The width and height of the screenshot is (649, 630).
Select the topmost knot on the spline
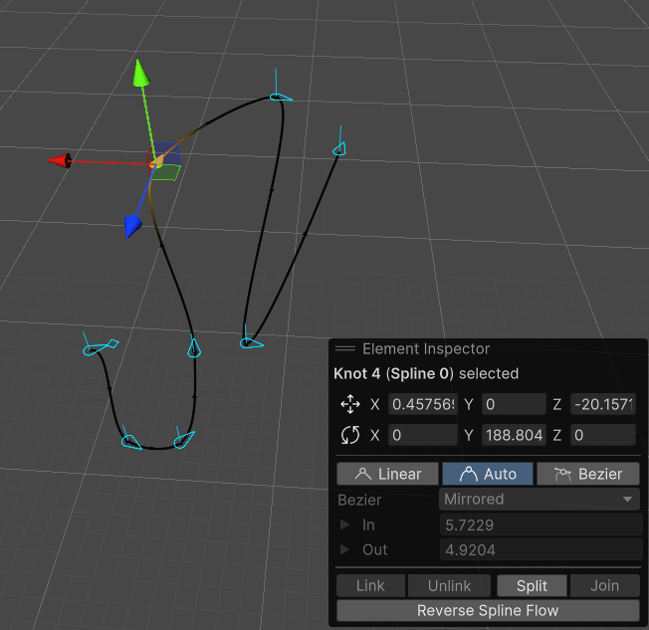point(279,97)
